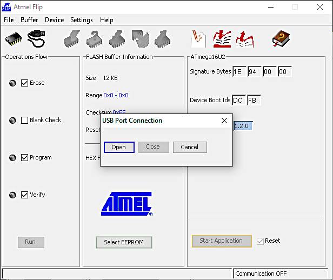Click the Communication OFF status text
This screenshot has width=333, height=280.
click(261, 274)
